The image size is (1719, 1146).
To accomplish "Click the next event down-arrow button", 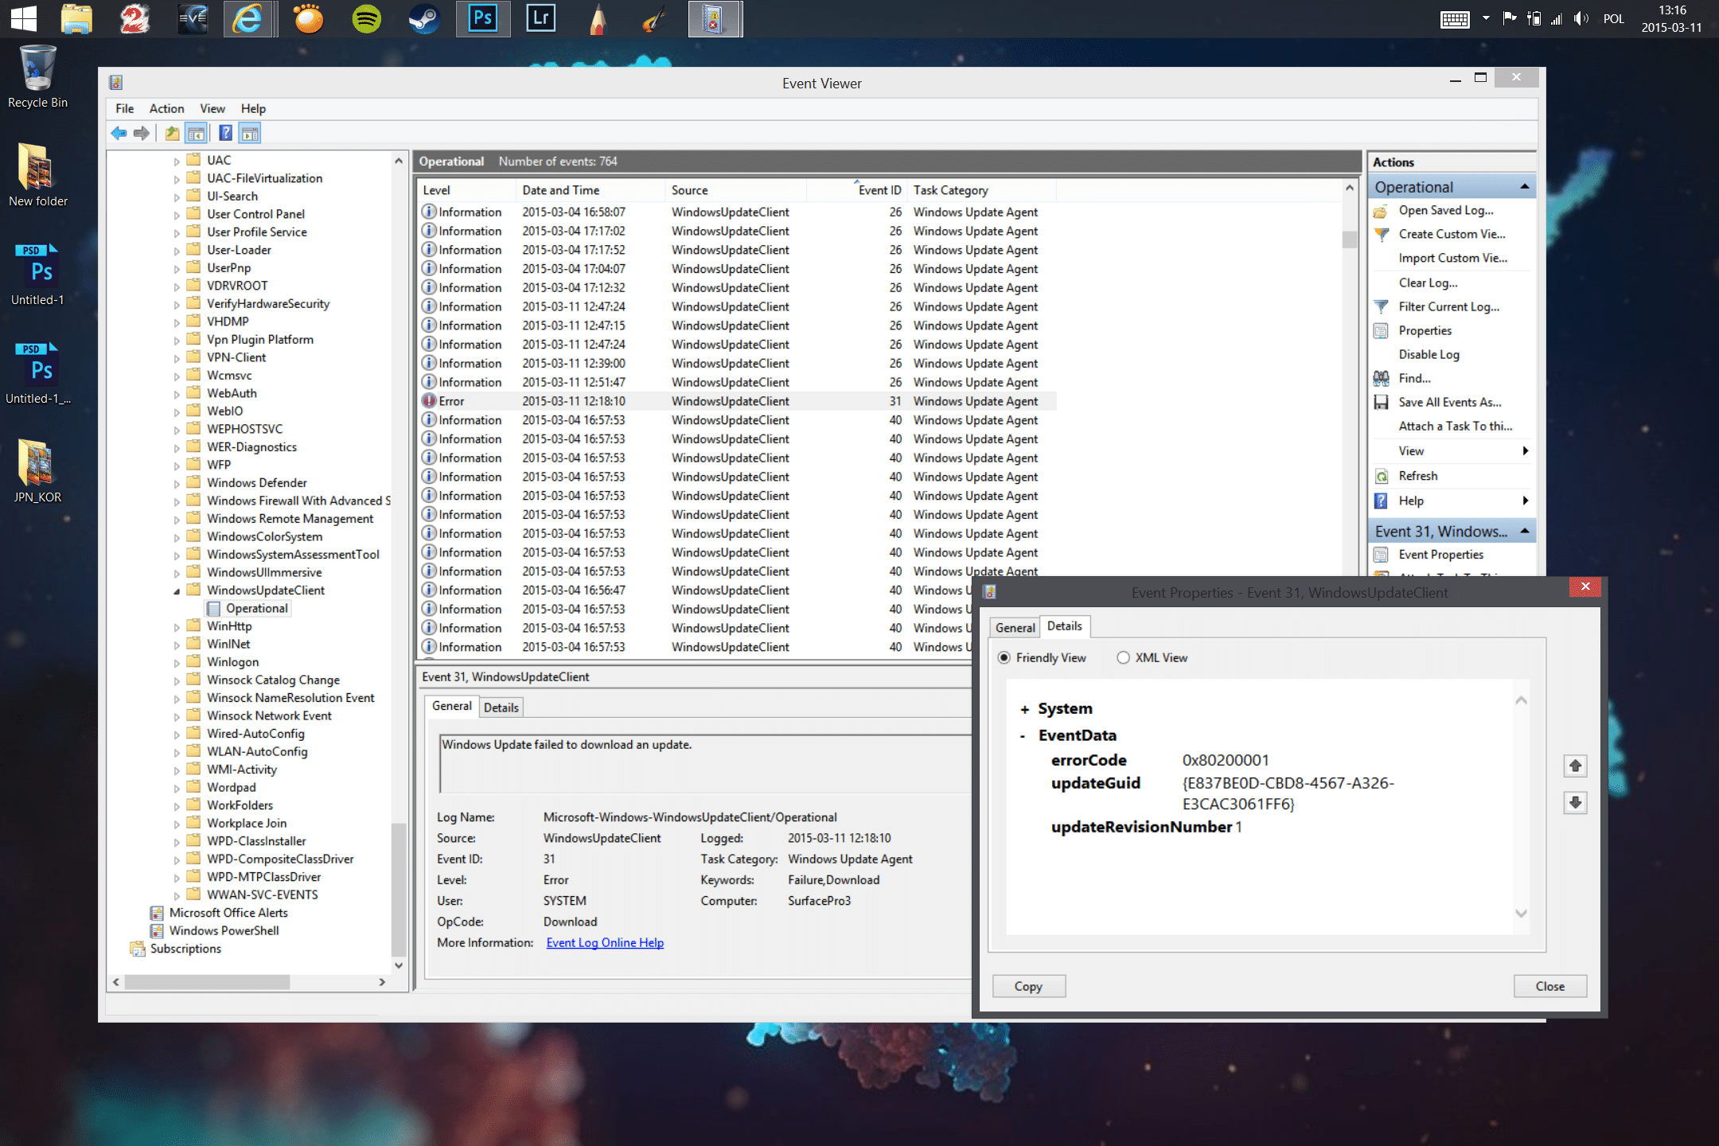I will (1575, 802).
